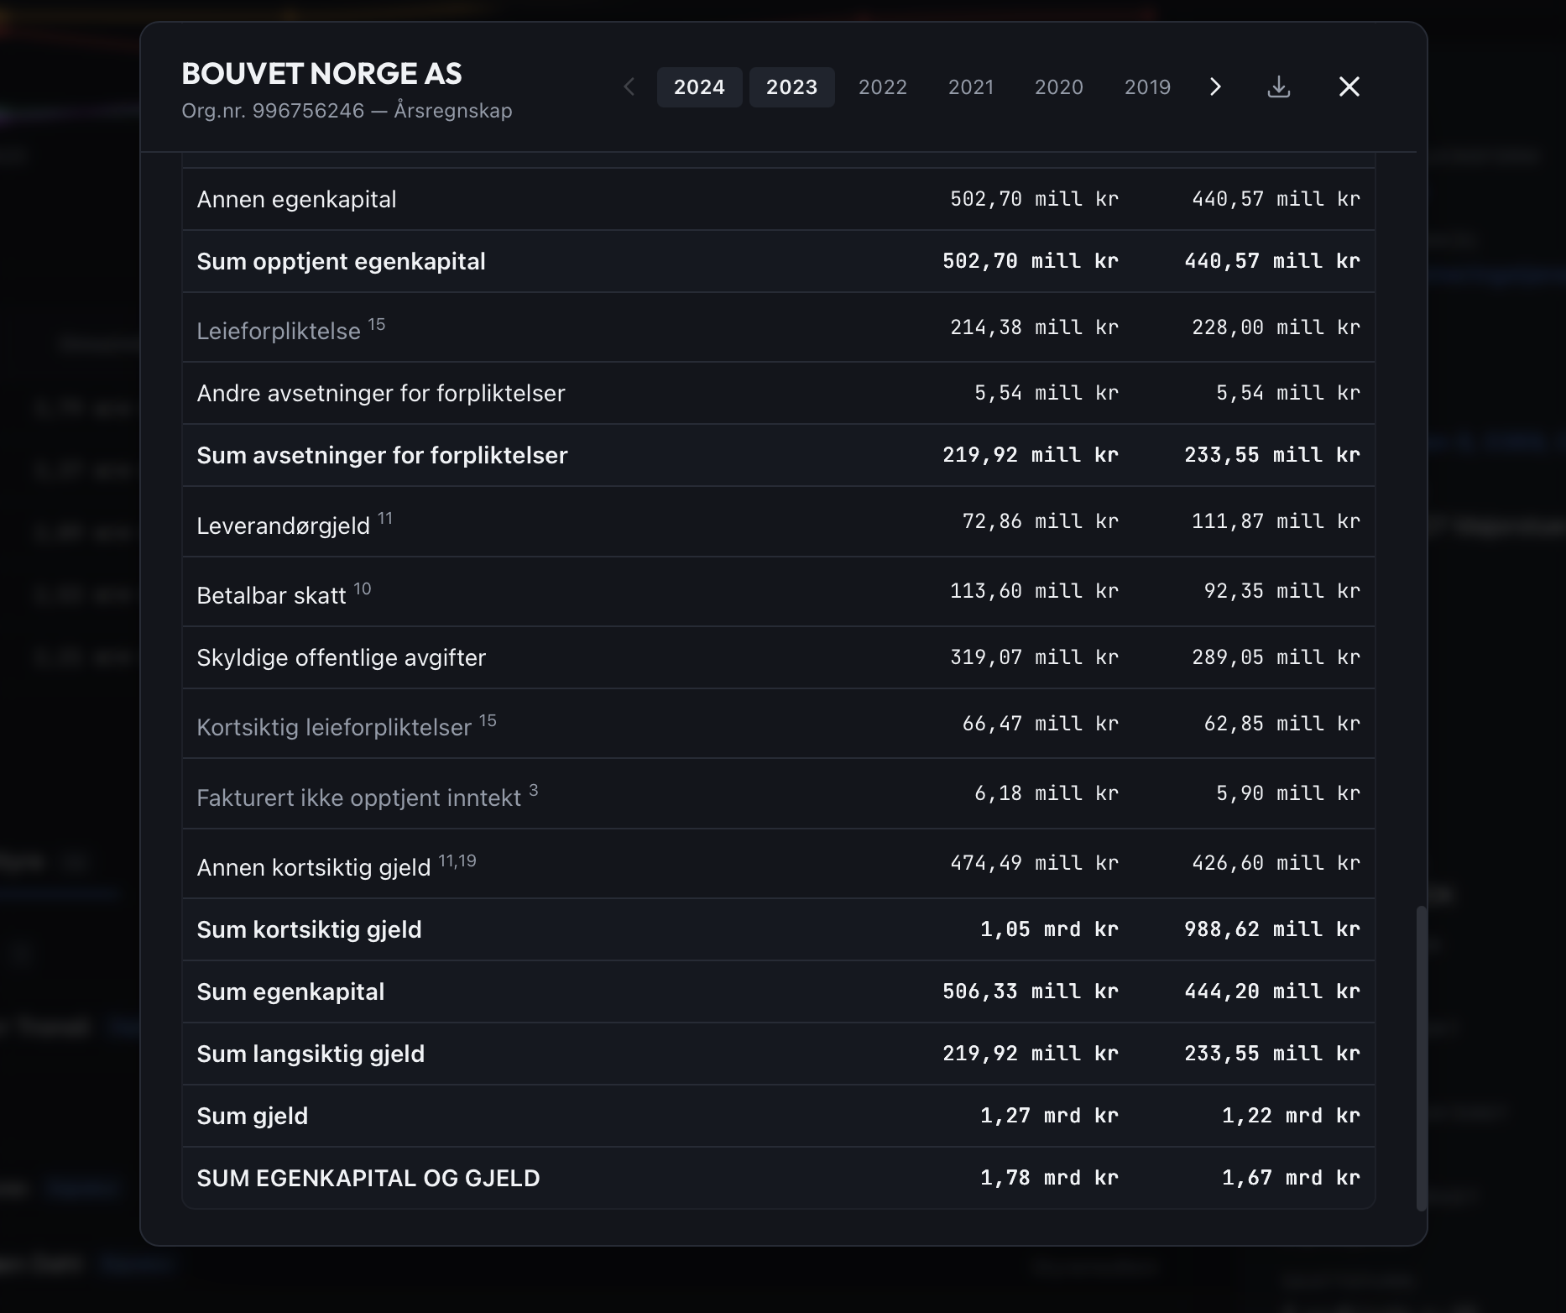The height and width of the screenshot is (1313, 1566).
Task: Select the Skyldige offentlige avgifter row
Action: [x=778, y=657]
